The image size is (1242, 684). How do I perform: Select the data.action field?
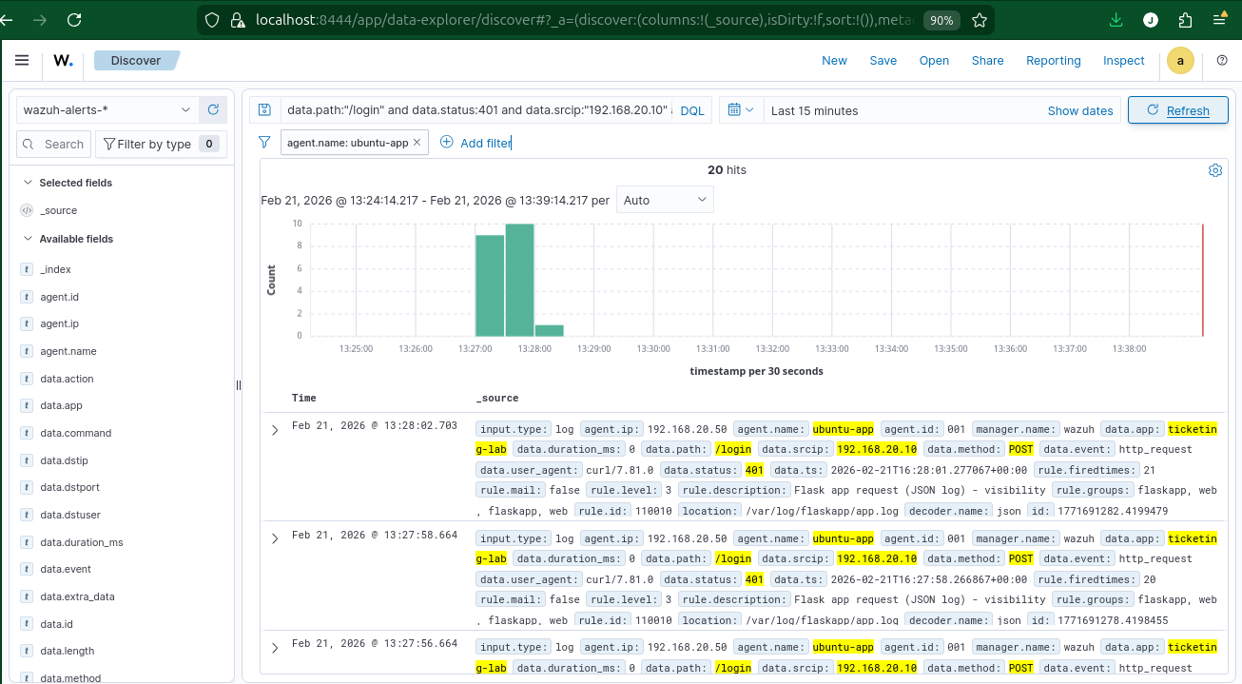pyautogui.click(x=67, y=379)
